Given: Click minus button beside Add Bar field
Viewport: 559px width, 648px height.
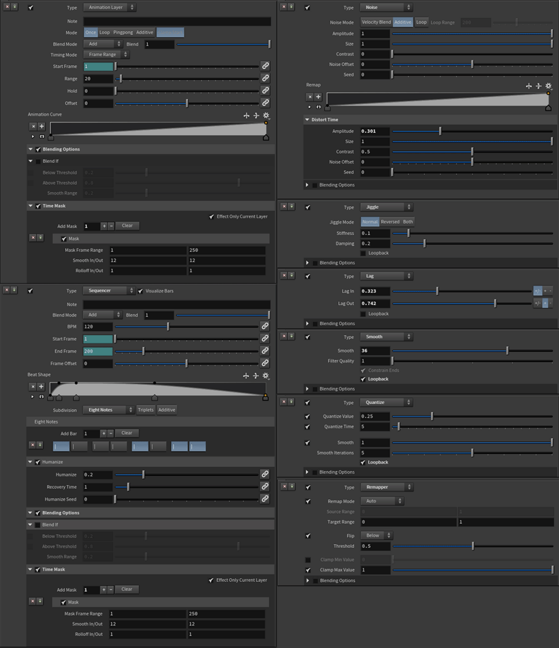Looking at the screenshot, I should [111, 433].
